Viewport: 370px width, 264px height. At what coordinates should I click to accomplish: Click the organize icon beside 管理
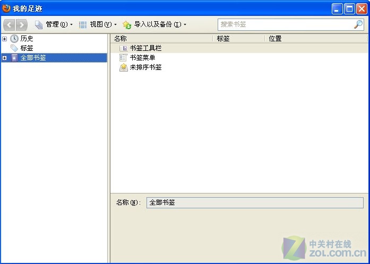[39, 24]
